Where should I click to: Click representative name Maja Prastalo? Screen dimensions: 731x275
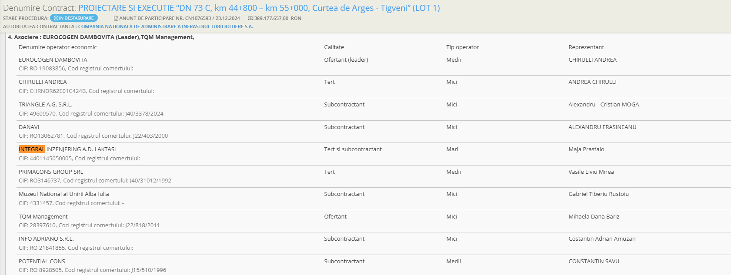coord(586,149)
